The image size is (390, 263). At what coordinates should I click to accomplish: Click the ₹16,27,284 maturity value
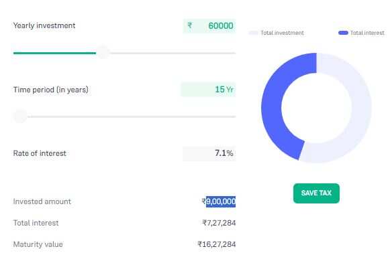click(x=217, y=244)
